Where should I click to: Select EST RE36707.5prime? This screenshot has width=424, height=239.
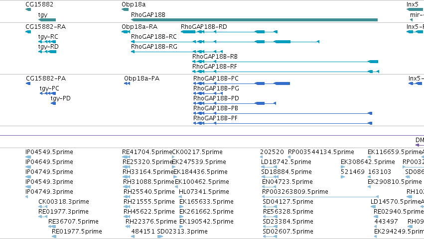pos(73,222)
